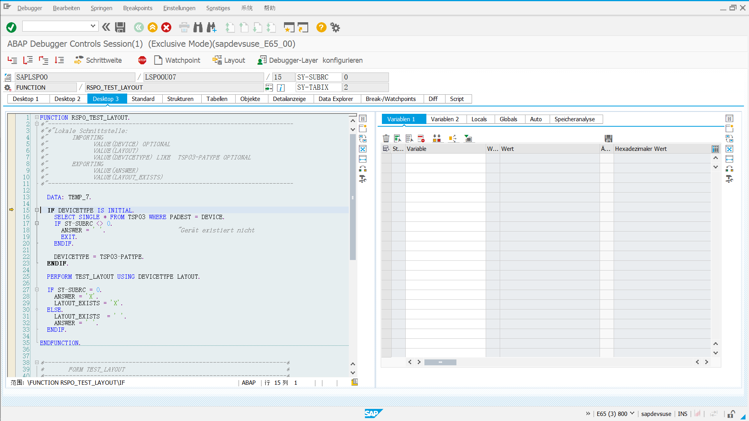Click konfigurieren next to Debugger-Layer
Image resolution: width=749 pixels, height=421 pixels.
pyautogui.click(x=343, y=60)
